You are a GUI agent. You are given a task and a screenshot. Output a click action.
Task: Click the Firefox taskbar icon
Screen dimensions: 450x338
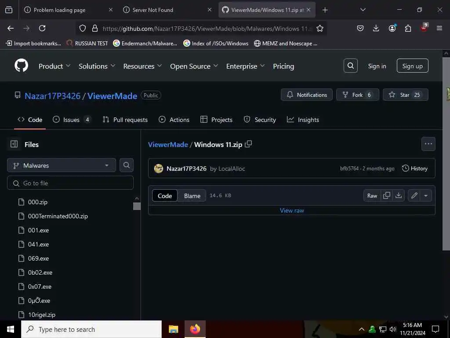tap(195, 329)
